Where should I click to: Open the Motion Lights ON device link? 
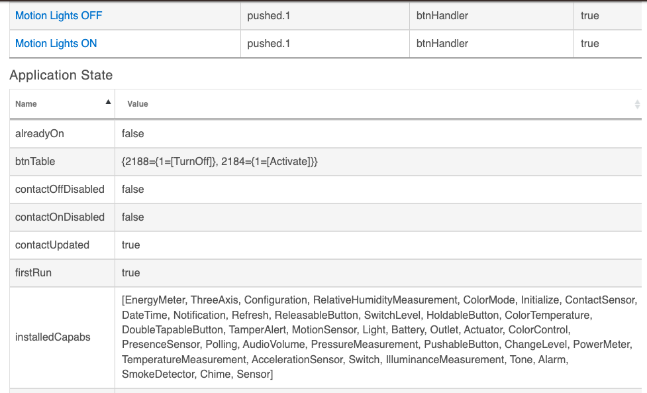pos(56,43)
